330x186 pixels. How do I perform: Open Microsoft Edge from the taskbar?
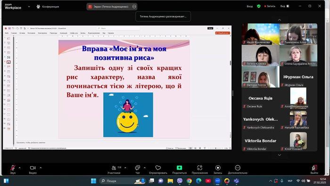pos(198,181)
